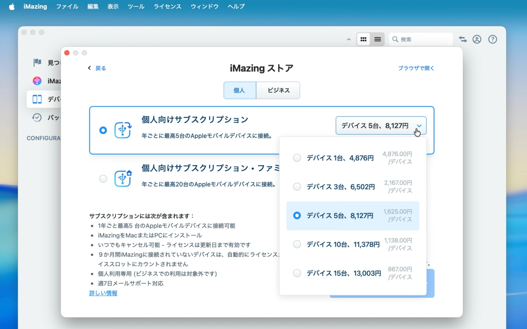Open the ヘルプ menu
Screen dimensions: 527x329
click(x=236, y=7)
